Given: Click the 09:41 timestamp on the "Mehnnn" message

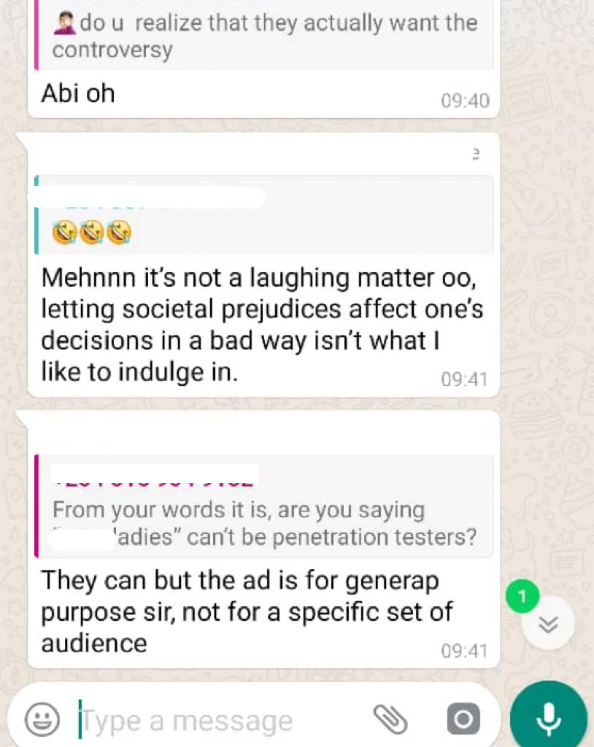Looking at the screenshot, I should [465, 379].
